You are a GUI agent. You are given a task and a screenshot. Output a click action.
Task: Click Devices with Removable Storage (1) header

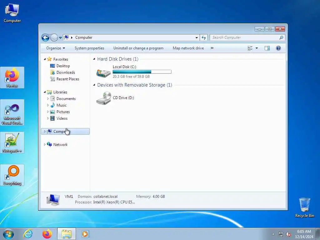(135, 85)
